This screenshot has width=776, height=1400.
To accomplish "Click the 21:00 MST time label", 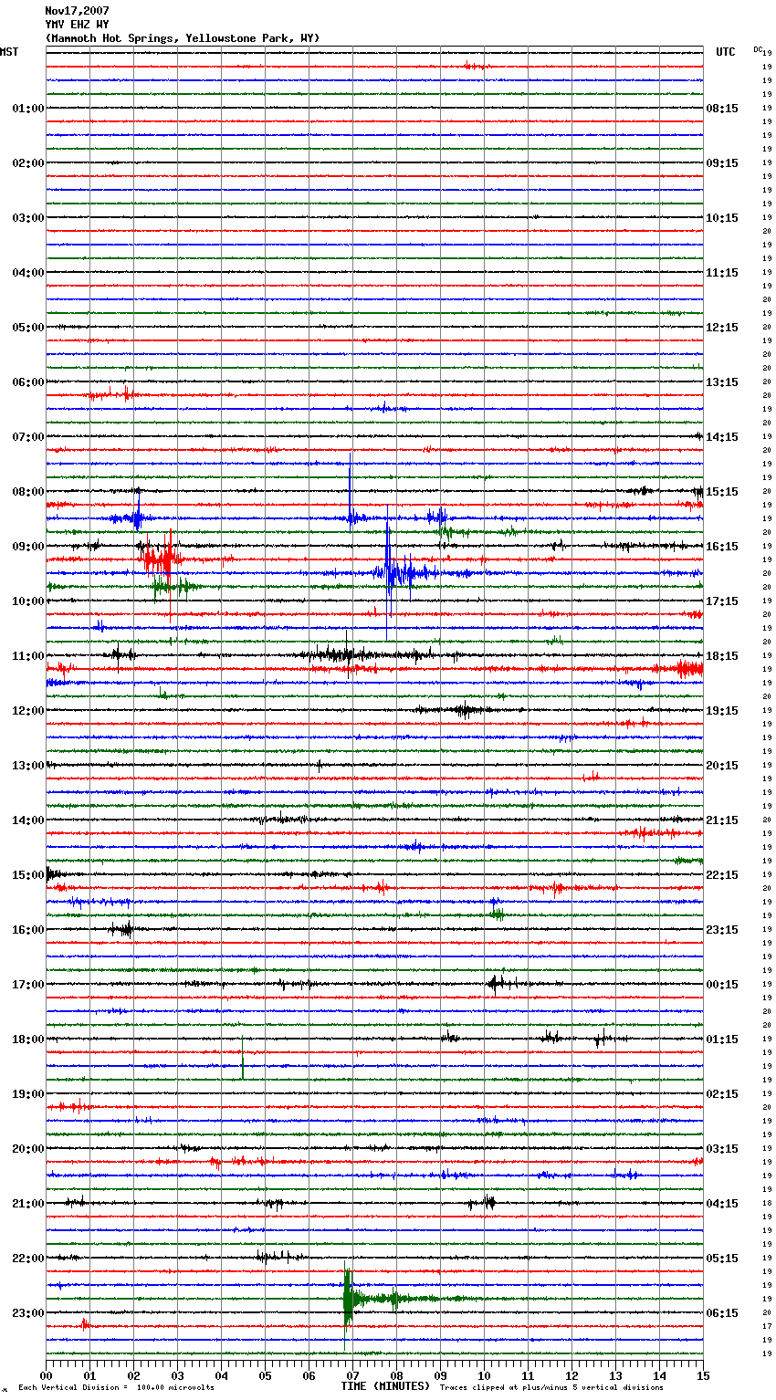I will (x=28, y=1204).
